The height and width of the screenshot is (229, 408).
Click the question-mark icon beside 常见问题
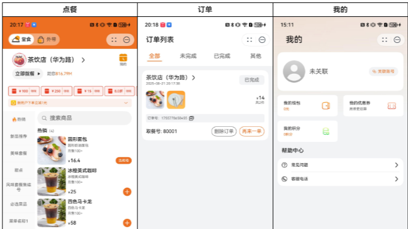(x=285, y=165)
